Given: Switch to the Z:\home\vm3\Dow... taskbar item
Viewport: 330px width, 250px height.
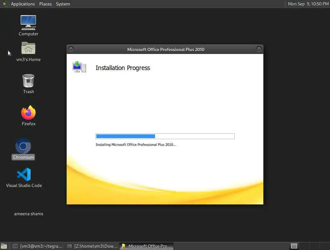Looking at the screenshot, I should 92,246.
